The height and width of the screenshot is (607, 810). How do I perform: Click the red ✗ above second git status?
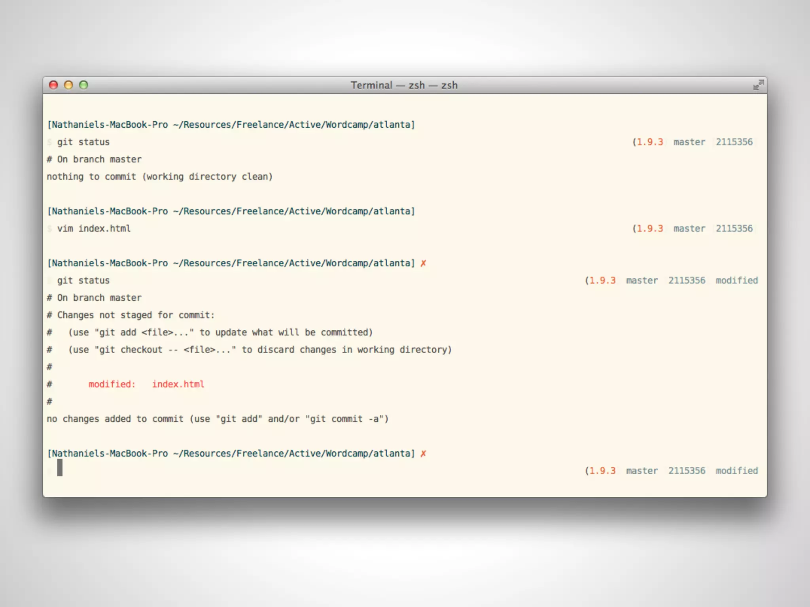click(423, 263)
